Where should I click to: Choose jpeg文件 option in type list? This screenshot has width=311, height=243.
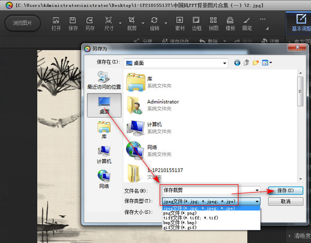(x=211, y=208)
